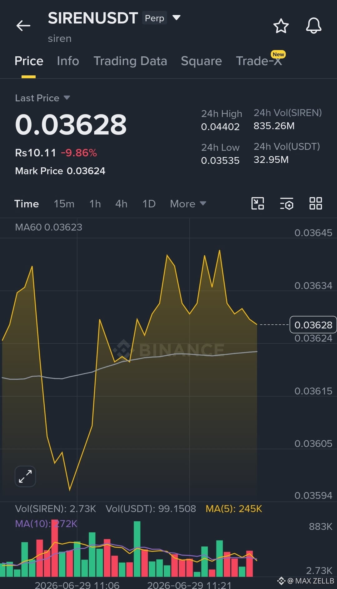
Task: Tap the Mark Price 0.03624 text
Action: (x=60, y=171)
